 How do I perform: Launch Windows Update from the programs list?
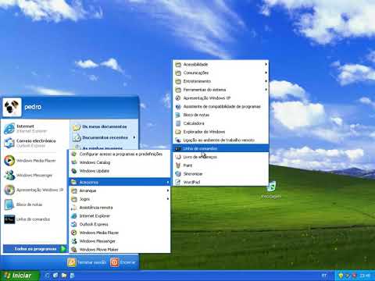[120, 171]
